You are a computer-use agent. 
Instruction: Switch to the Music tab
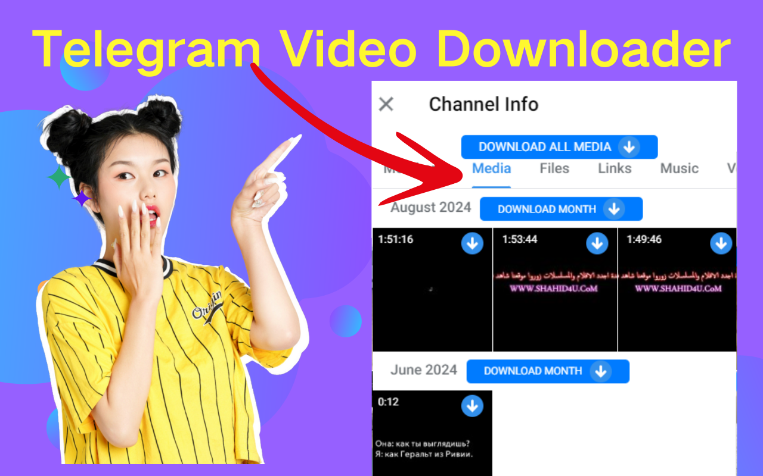coord(679,168)
